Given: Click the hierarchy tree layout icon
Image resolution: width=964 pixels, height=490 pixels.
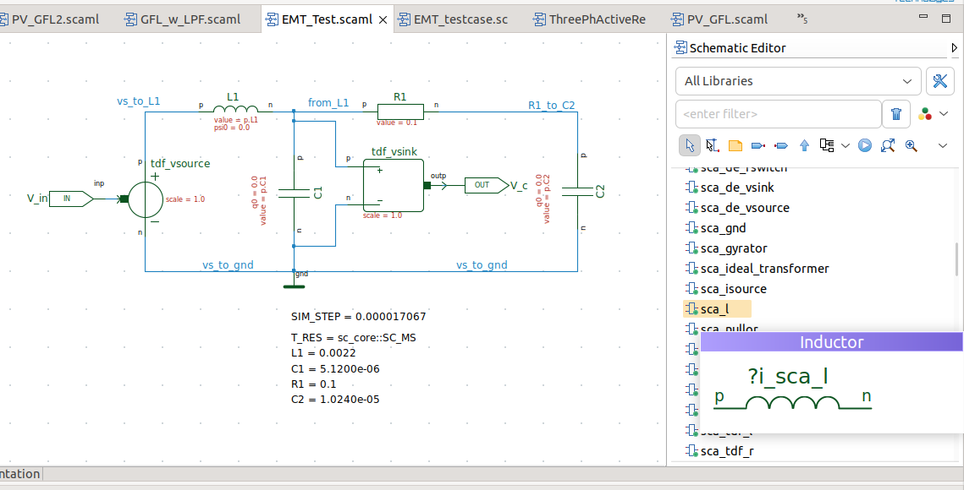Looking at the screenshot, I should click(x=827, y=145).
